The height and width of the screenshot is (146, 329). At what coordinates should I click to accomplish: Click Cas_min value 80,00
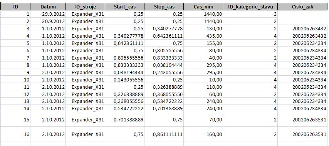[x=203, y=50]
